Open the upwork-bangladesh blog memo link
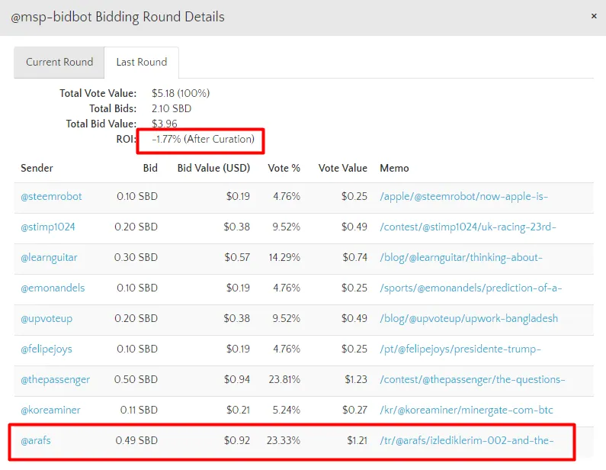 click(x=469, y=319)
